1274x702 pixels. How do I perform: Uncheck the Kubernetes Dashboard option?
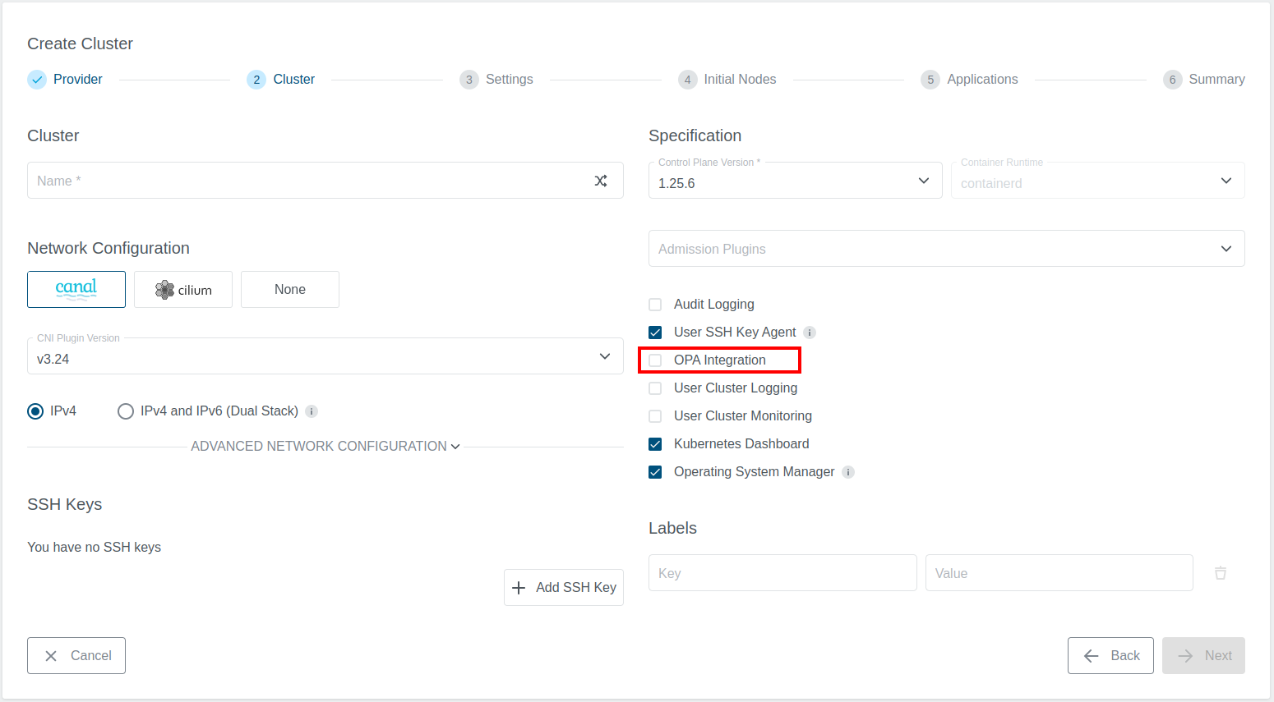point(655,443)
